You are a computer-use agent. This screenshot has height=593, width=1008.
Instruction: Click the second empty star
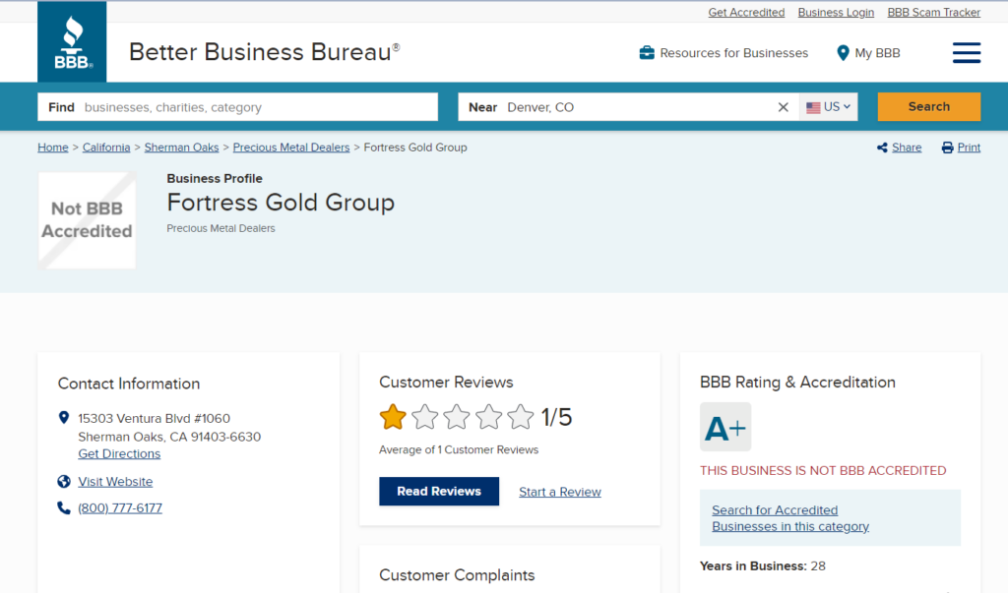pos(457,417)
